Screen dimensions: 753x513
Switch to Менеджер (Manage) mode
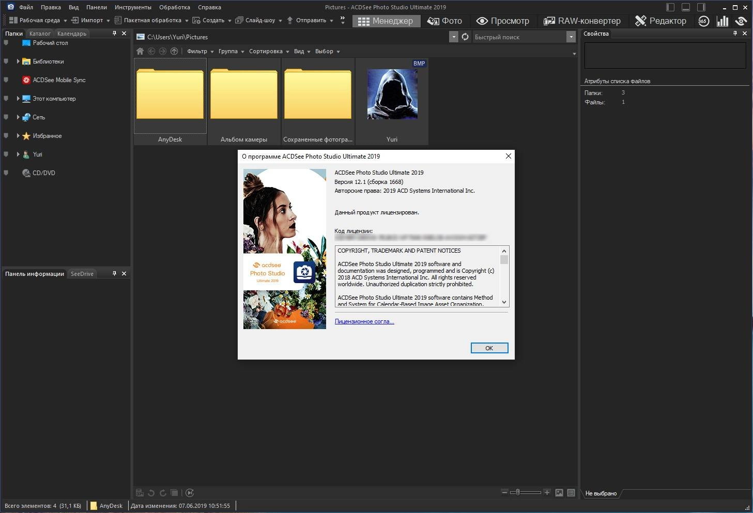[386, 21]
